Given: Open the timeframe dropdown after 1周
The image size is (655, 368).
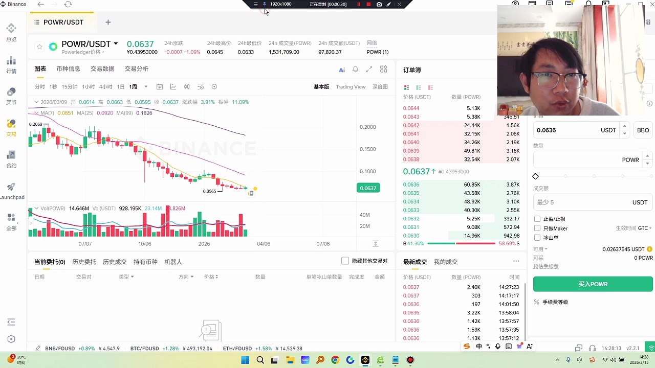Looking at the screenshot, I should (x=146, y=87).
